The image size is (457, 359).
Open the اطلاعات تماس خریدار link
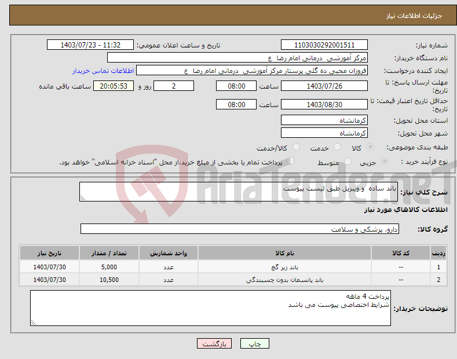pyautogui.click(x=103, y=71)
